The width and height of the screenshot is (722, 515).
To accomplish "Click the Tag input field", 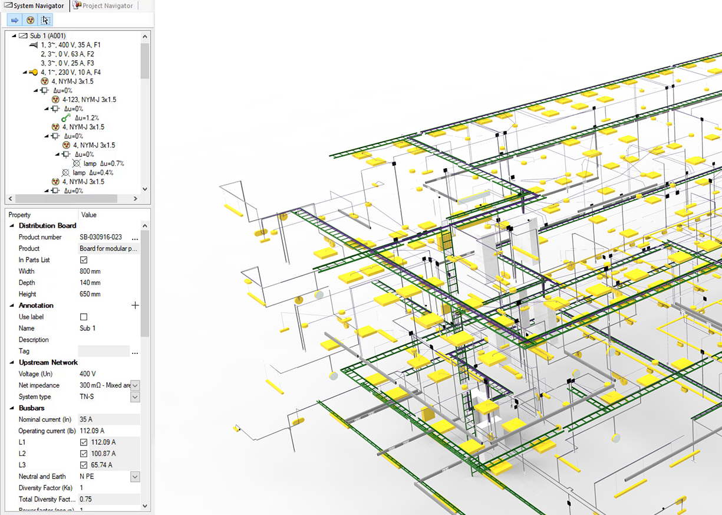I will 104,352.
